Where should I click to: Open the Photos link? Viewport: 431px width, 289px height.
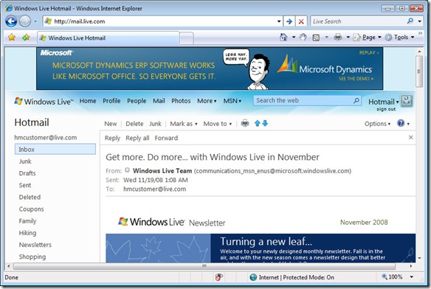click(181, 101)
